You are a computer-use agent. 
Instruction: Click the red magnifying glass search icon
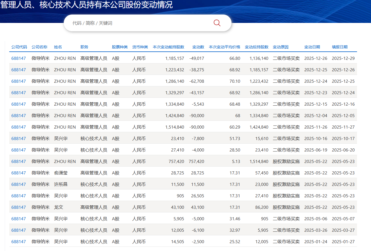point(217,23)
